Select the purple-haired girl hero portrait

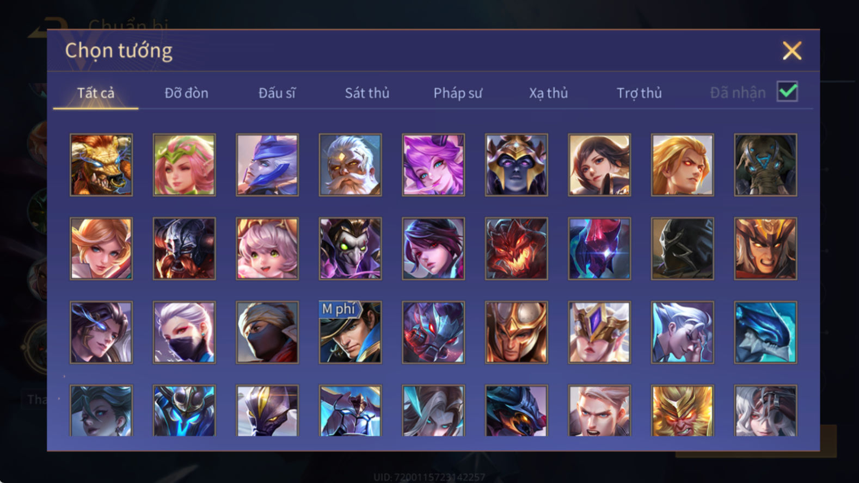tap(433, 165)
